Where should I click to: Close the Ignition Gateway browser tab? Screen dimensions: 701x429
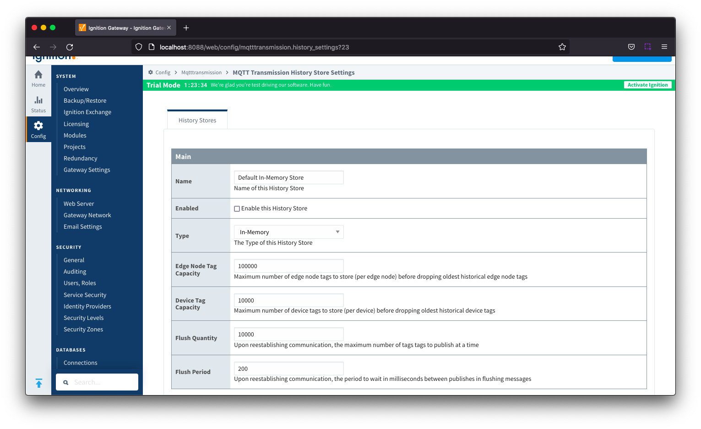pyautogui.click(x=169, y=27)
